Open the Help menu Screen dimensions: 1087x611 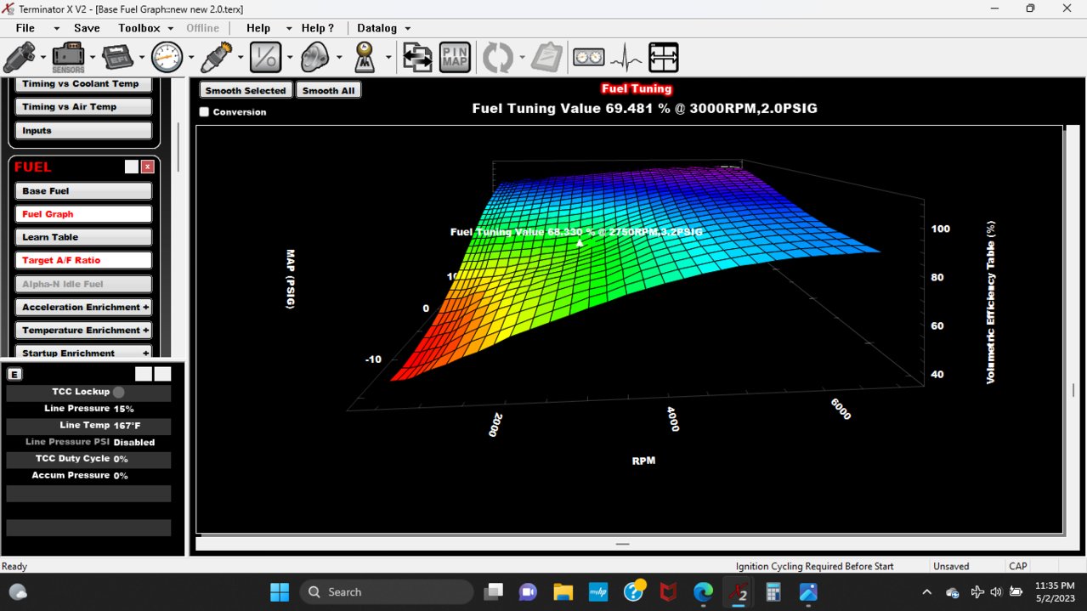click(x=258, y=28)
